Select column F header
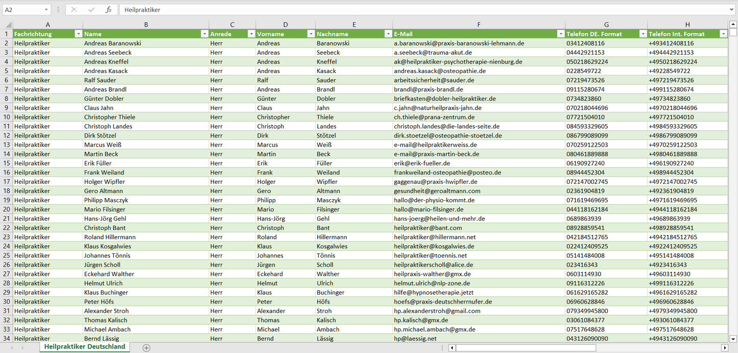The height and width of the screenshot is (353, 738). pyautogui.click(x=479, y=25)
